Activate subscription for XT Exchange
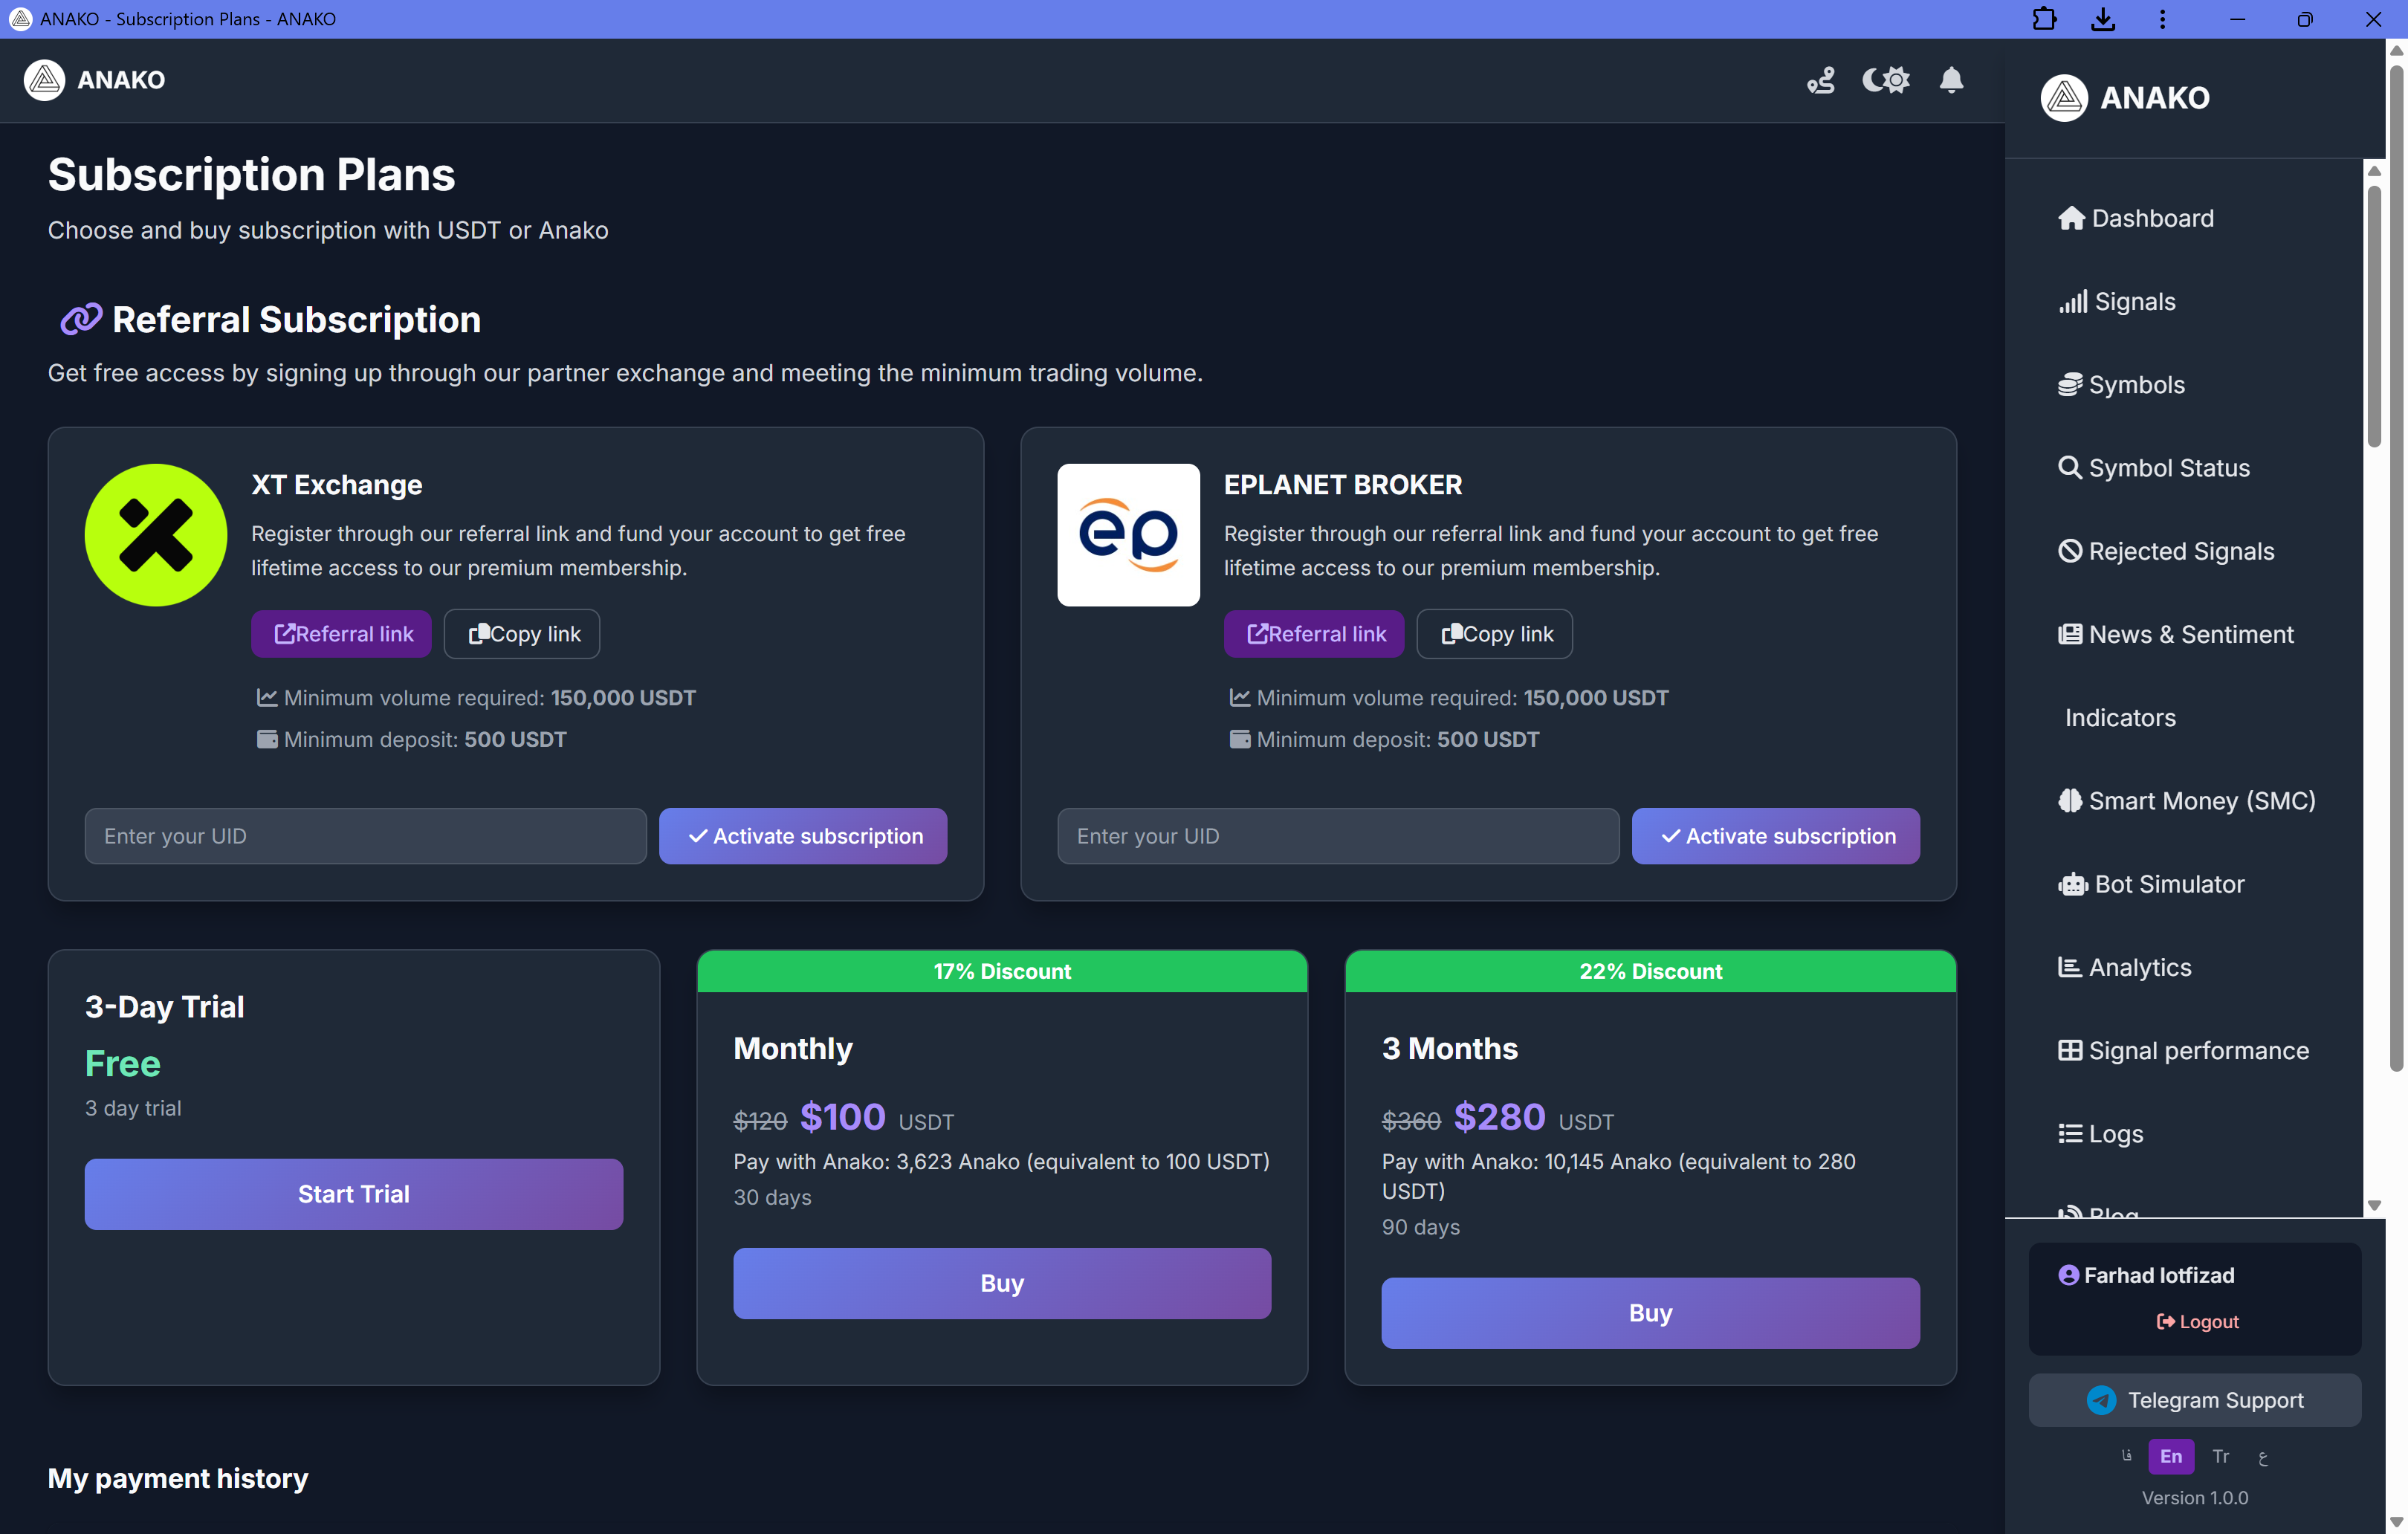The image size is (2408, 1534). coord(803,835)
